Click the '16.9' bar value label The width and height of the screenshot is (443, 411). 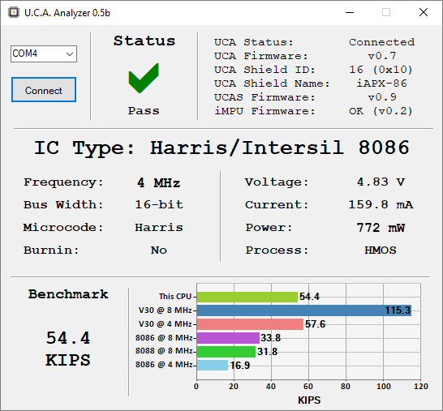tap(240, 366)
